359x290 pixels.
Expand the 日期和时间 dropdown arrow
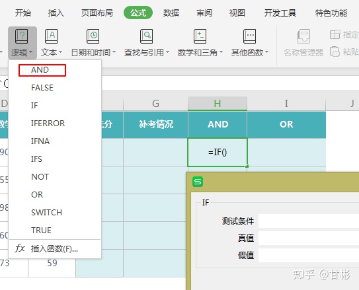[114, 52]
